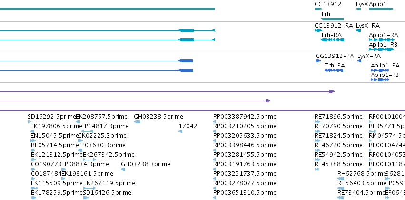Click the RP003387942.5prime label
The height and width of the screenshot is (200, 405).
[x=245, y=117]
